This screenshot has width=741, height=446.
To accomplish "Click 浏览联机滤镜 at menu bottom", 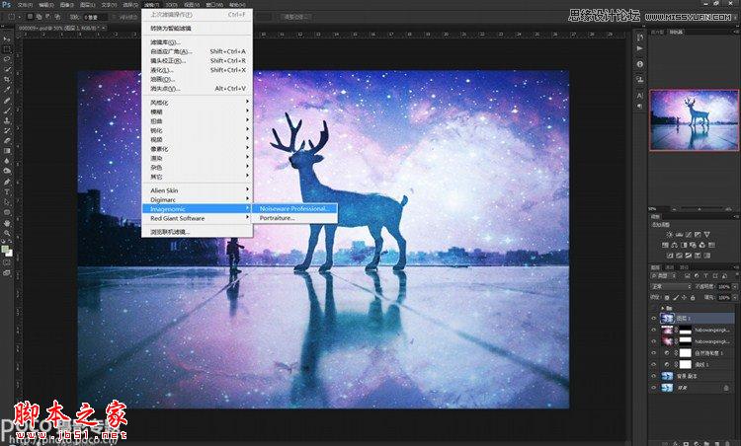I will pos(198,232).
